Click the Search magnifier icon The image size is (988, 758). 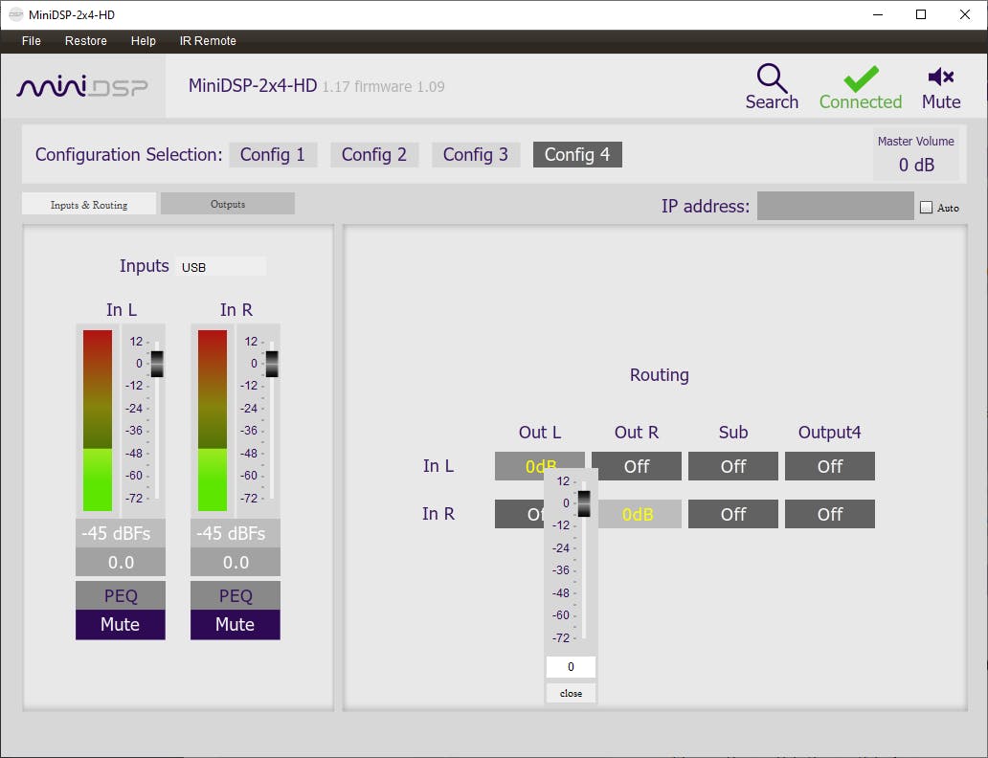[x=772, y=78]
